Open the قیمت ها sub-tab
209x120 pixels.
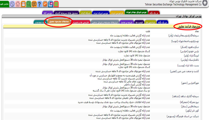coord(139,22)
